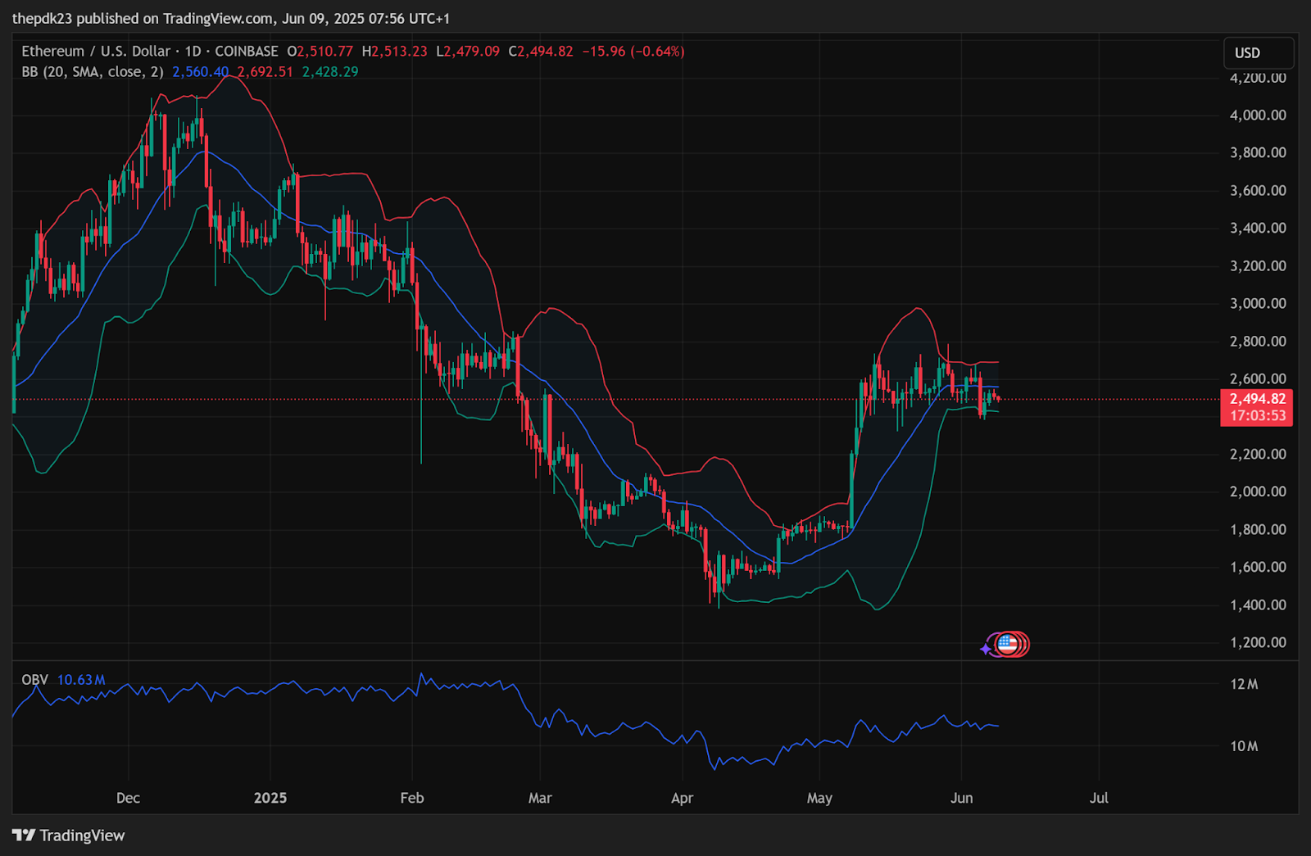Click the 2025 label on time axis
Screen dimensions: 1311x856
pyautogui.click(x=270, y=798)
